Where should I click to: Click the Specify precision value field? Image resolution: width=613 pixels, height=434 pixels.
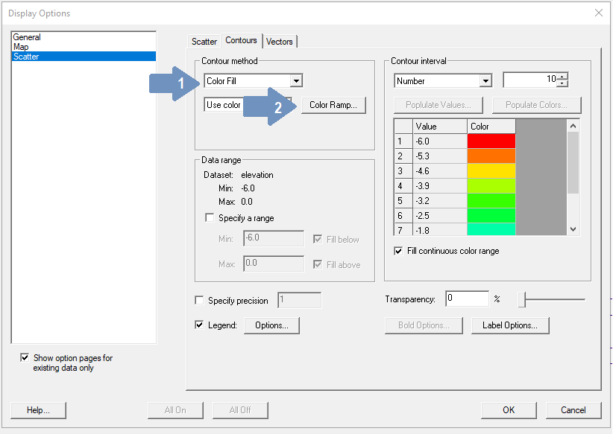click(300, 300)
